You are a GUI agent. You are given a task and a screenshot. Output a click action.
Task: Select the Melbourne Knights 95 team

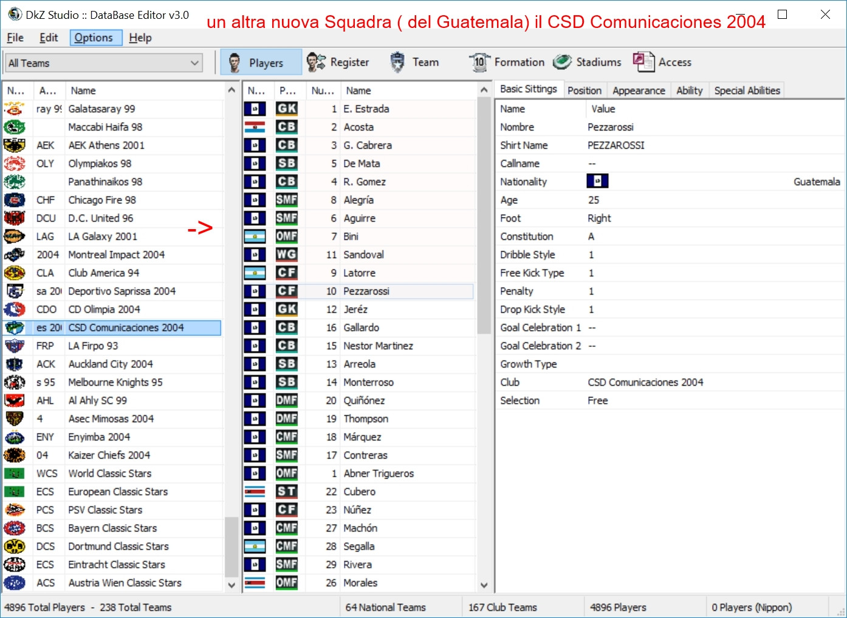pos(115,382)
